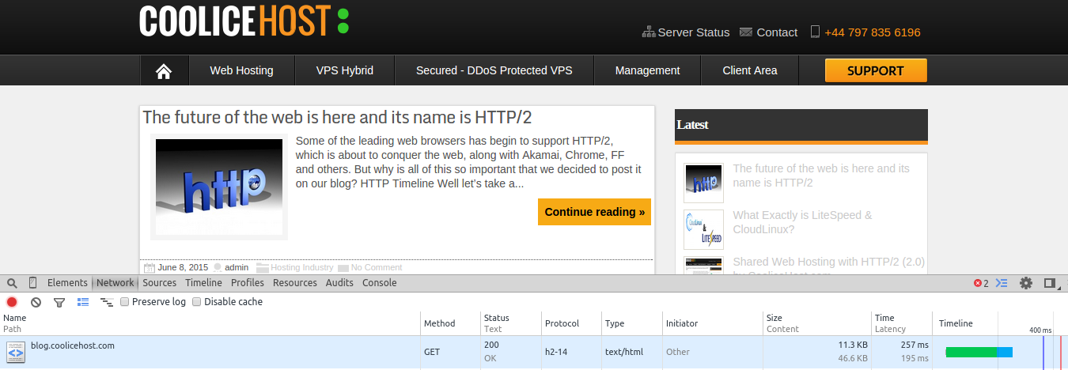Open the Management menu item
The height and width of the screenshot is (370, 1068).
pos(648,71)
